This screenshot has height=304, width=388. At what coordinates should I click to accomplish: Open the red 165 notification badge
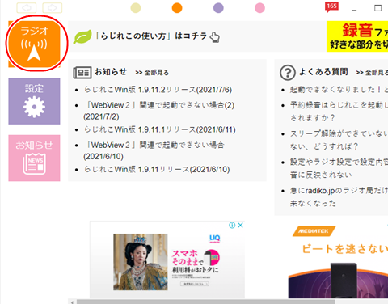[x=331, y=6]
